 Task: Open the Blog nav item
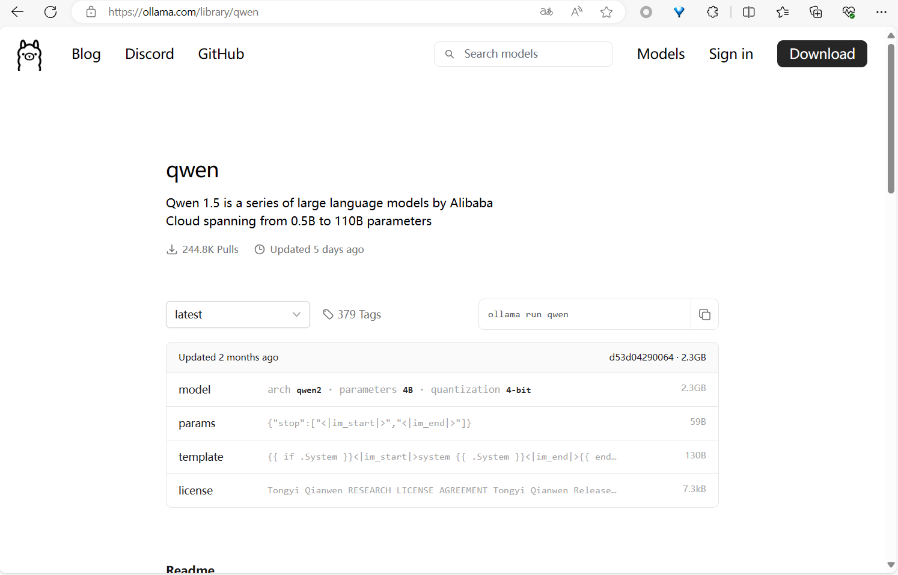(x=86, y=54)
